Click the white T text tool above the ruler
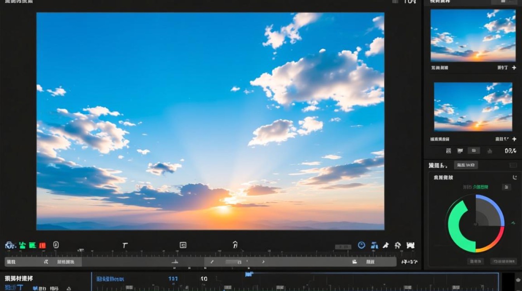 tap(125, 245)
